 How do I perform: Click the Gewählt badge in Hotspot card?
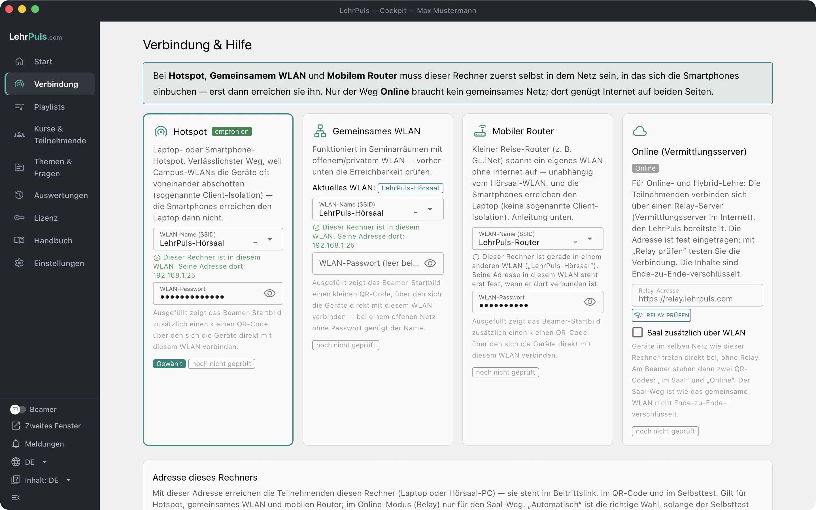coord(169,364)
